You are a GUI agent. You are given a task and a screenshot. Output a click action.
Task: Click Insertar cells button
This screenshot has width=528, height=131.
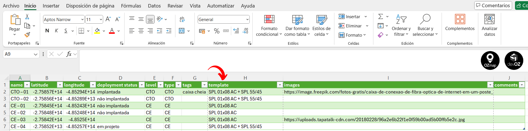tap(353, 17)
